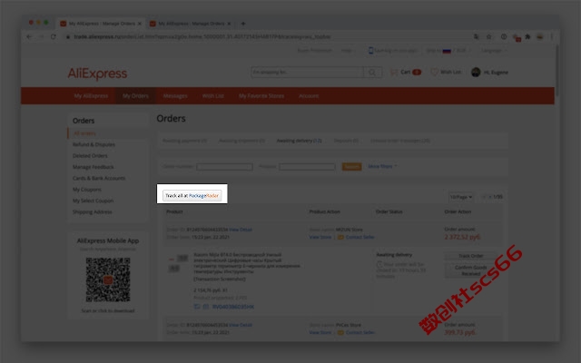This screenshot has height=363, width=581.
Task: Open Messages in the red navigation bar
Action: point(175,96)
